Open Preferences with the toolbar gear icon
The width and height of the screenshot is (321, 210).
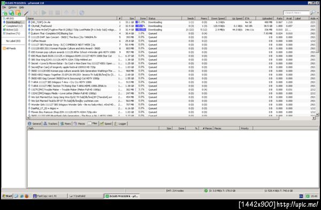(x=82, y=13)
